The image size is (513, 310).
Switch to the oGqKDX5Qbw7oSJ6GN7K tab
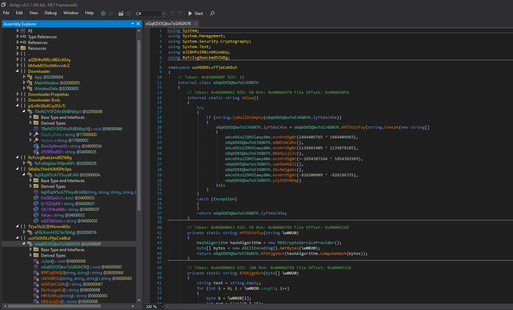(x=168, y=24)
